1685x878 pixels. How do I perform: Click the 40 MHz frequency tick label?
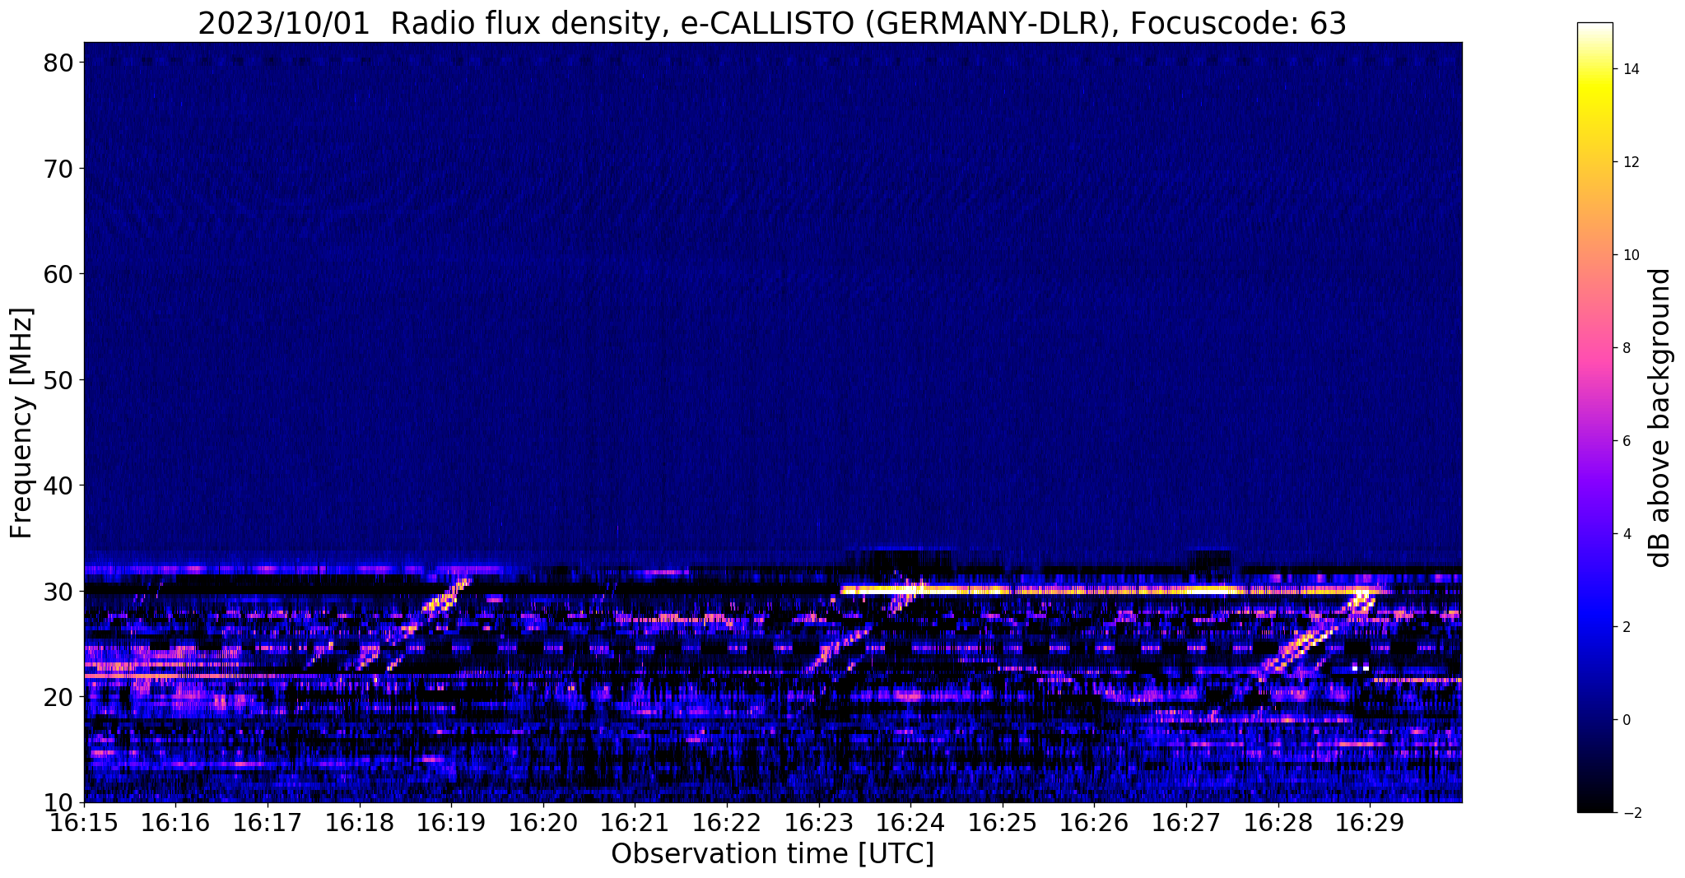tap(59, 485)
